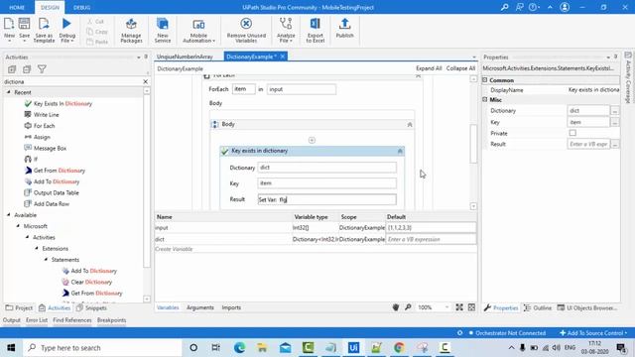635x357 pixels.
Task: Collapse the Microsoft tree node
Action: [x=18, y=226]
